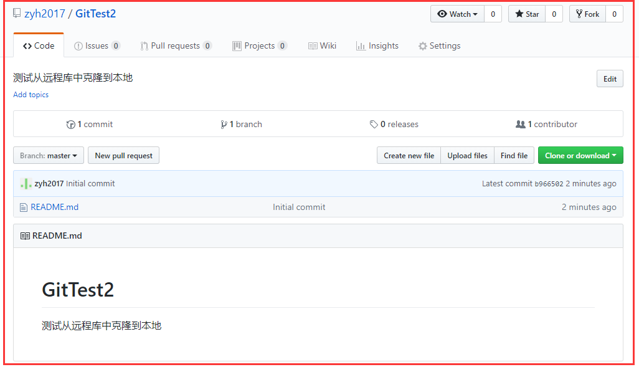The width and height of the screenshot is (639, 367).
Task: Click the Settings gear icon
Action: click(x=423, y=46)
